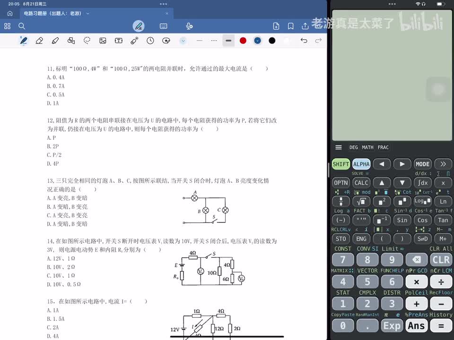This screenshot has height=340, width=454.
Task: Tap the fraction template key
Action: click(341, 202)
